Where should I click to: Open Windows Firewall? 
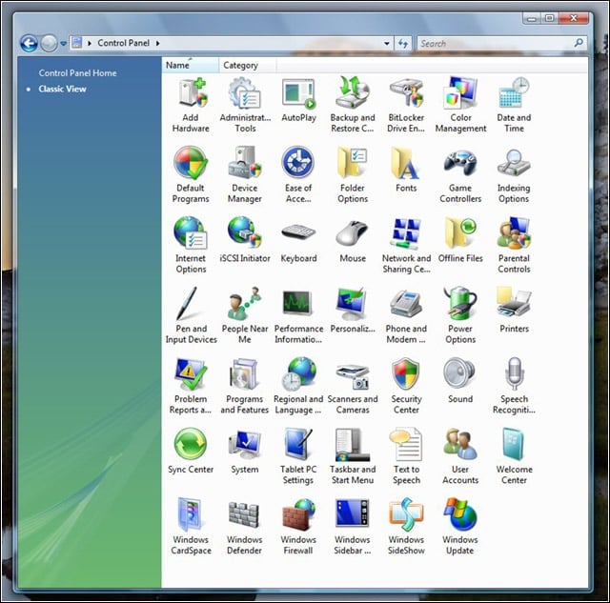[x=298, y=527]
